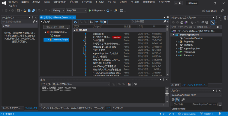The width and height of the screenshot is (228, 116).
Task: Expand remotes/origin branch node
Action: coord(48,40)
